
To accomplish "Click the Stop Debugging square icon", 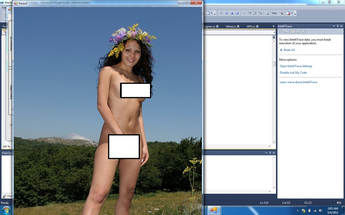I will (x=232, y=13).
